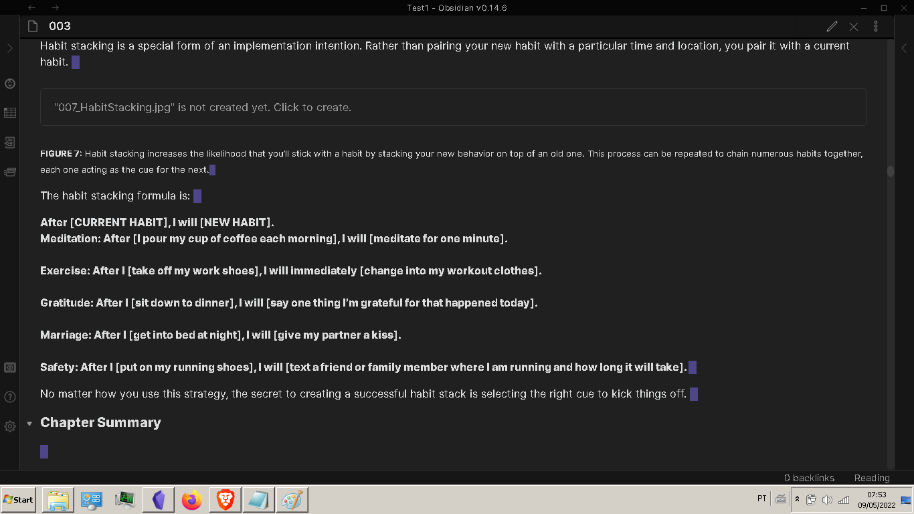Navigate back with the left arrow

point(32,7)
